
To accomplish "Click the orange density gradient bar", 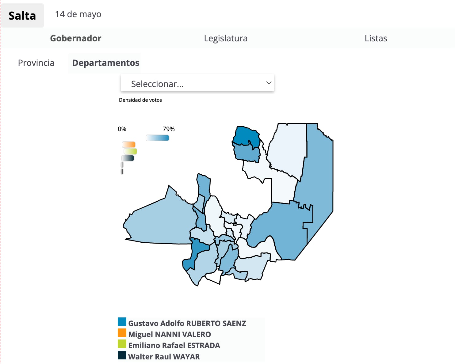I will coord(128,144).
